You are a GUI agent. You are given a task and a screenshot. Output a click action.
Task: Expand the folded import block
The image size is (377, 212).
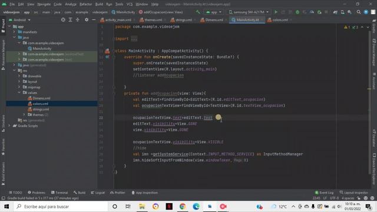point(134,39)
